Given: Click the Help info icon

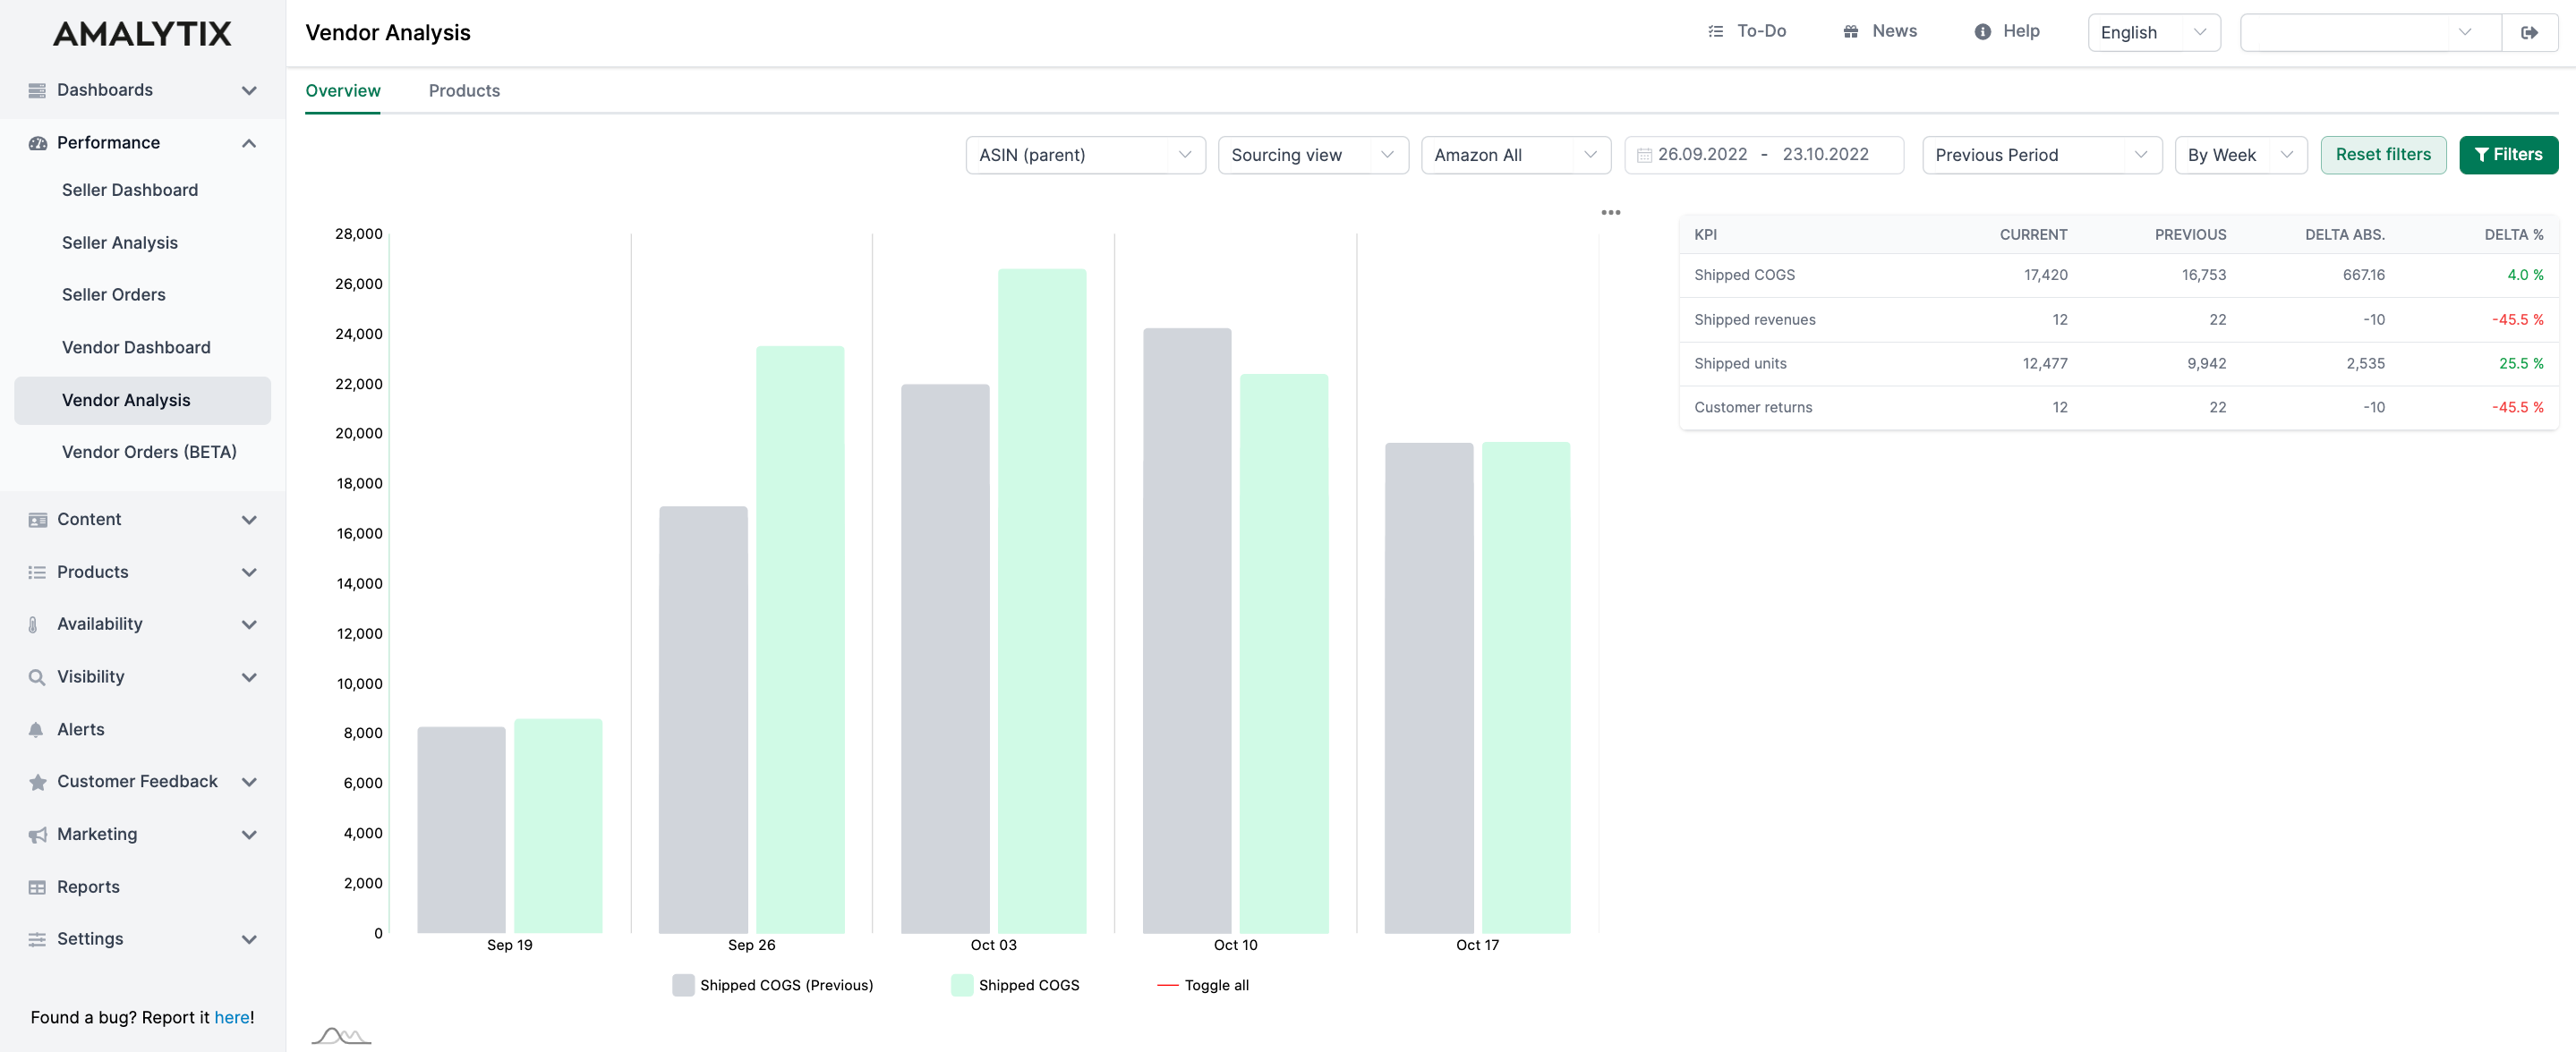Looking at the screenshot, I should tap(1982, 32).
